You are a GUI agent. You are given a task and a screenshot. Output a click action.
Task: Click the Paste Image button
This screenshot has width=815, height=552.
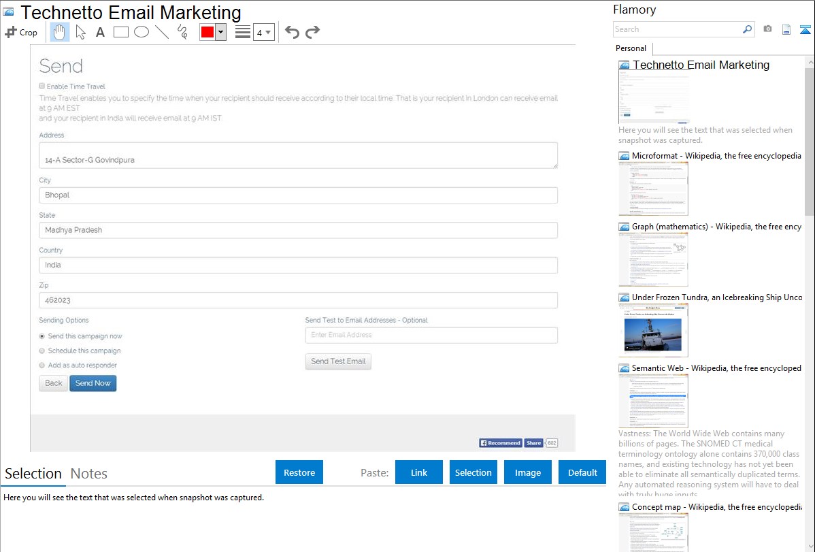[527, 472]
